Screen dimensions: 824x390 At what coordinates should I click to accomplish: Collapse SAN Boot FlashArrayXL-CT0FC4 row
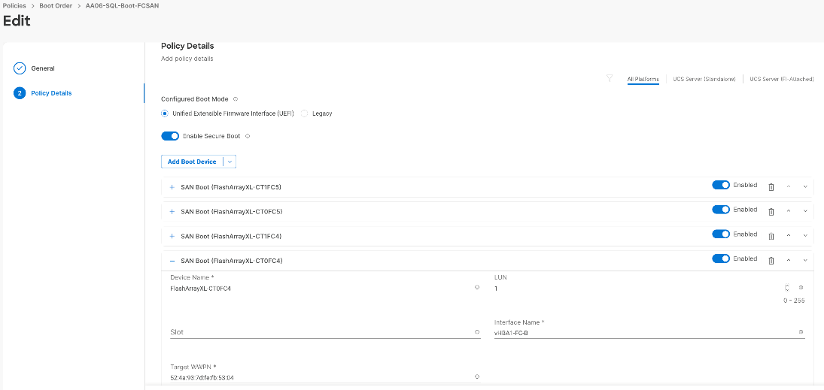point(172,260)
